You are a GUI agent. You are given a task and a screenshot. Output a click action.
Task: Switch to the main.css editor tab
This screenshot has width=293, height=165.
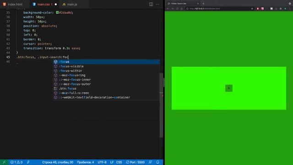pyautogui.click(x=45, y=4)
